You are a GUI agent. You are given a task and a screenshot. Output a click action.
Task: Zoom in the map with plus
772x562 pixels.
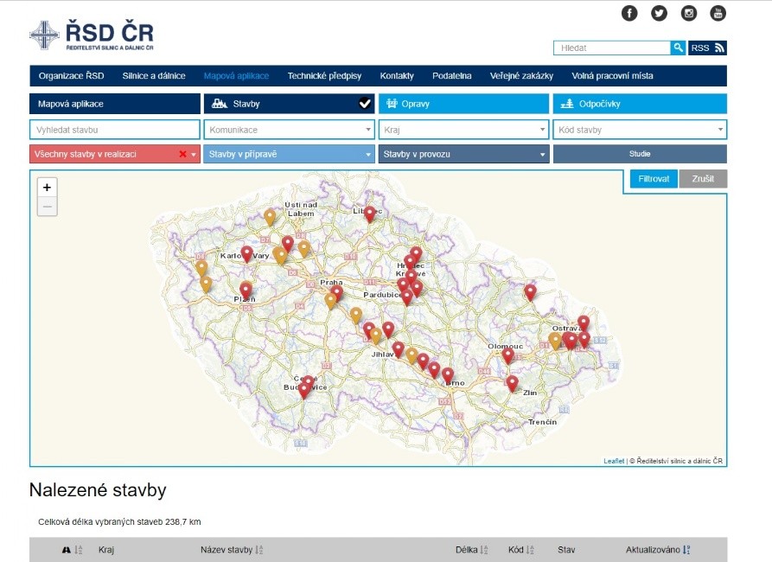(x=48, y=188)
